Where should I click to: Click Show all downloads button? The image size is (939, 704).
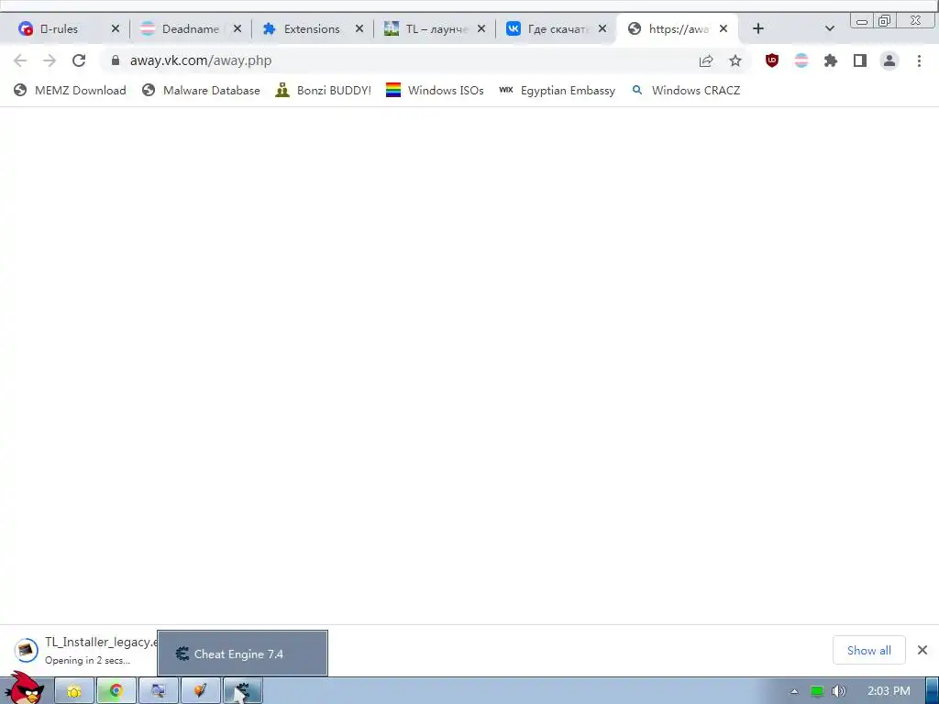[869, 650]
